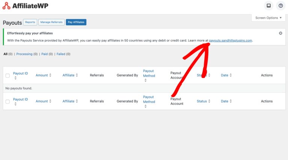This screenshot has width=288, height=160.
Task: Sort by Status in footer row
Action: [x=202, y=101]
